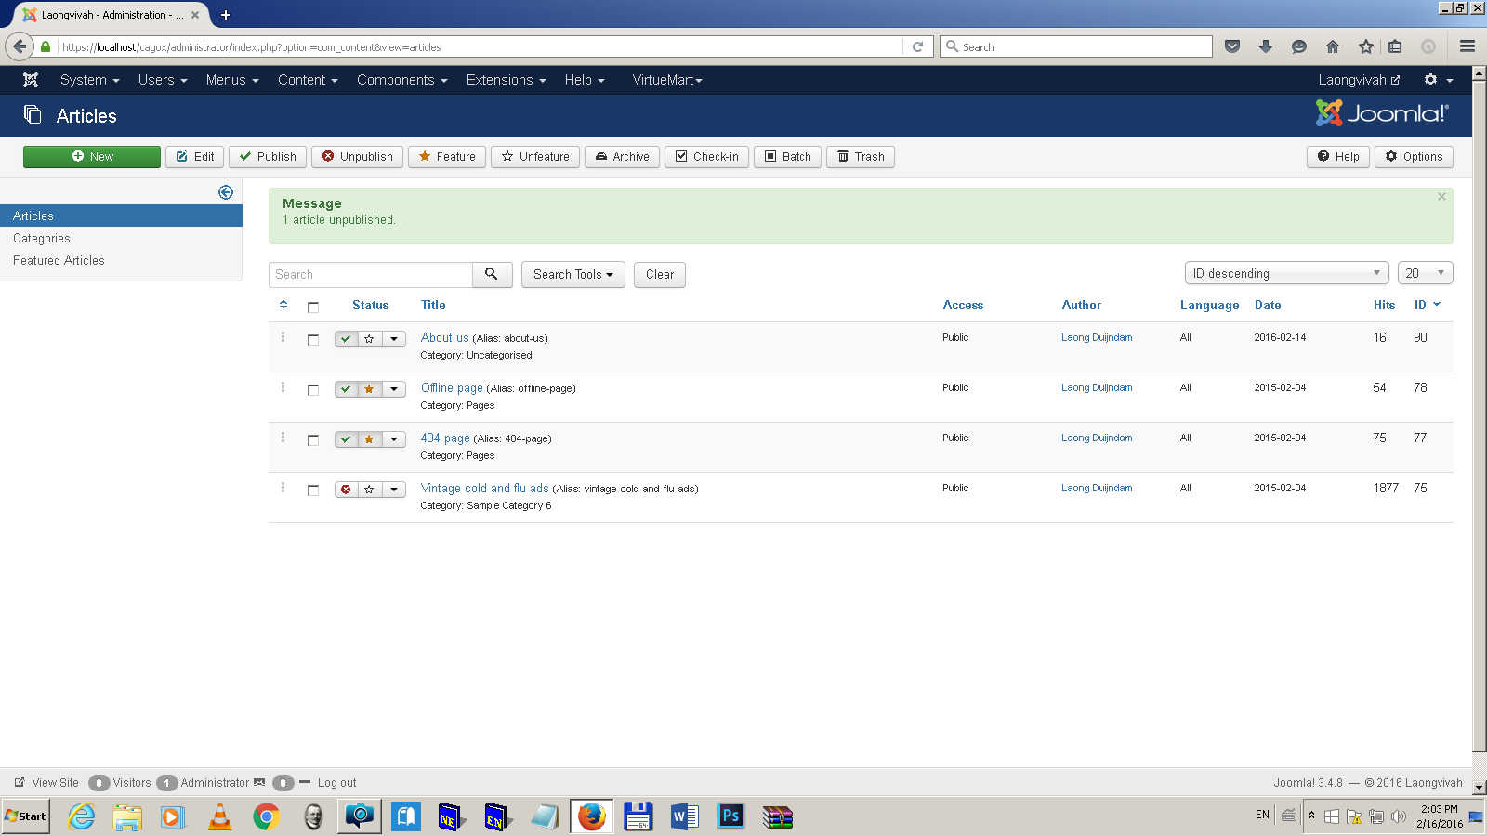Select the checkbox for About us article

(x=313, y=340)
